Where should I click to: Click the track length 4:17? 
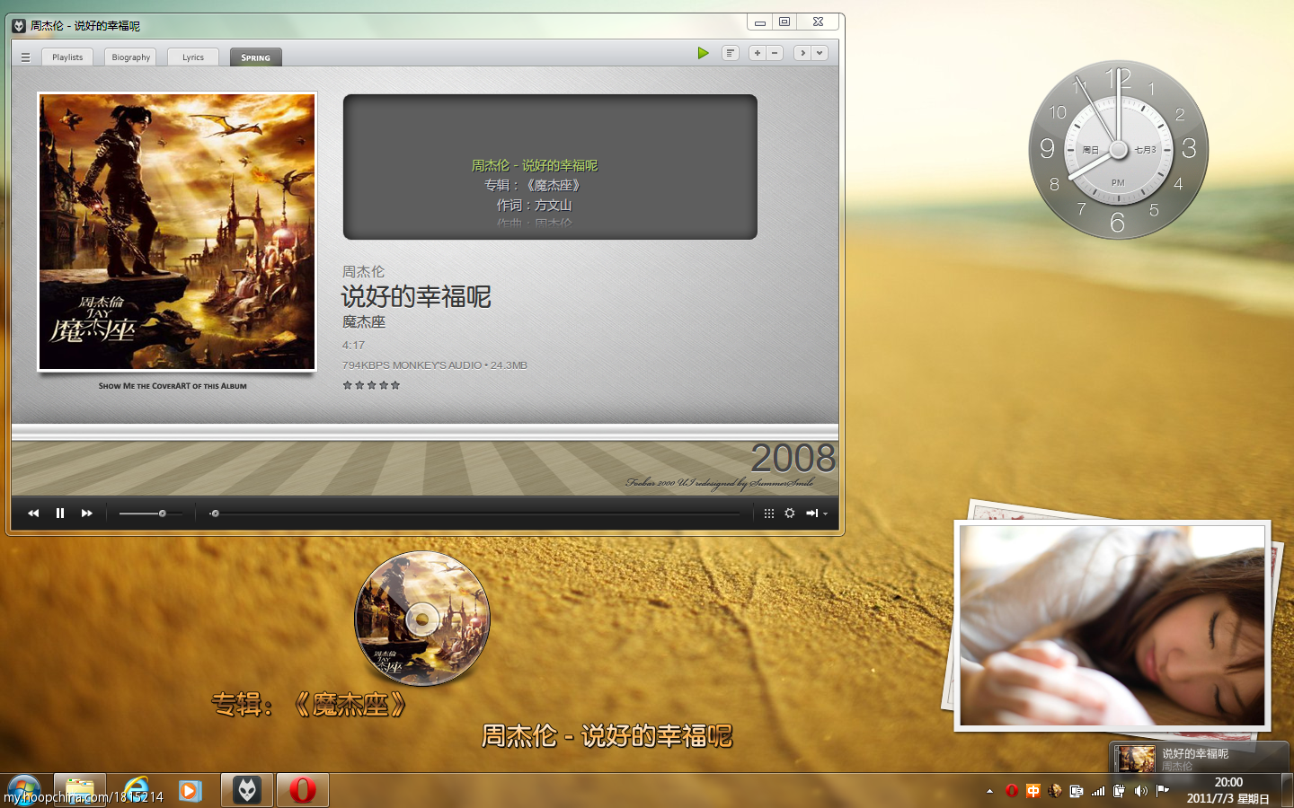coord(353,345)
